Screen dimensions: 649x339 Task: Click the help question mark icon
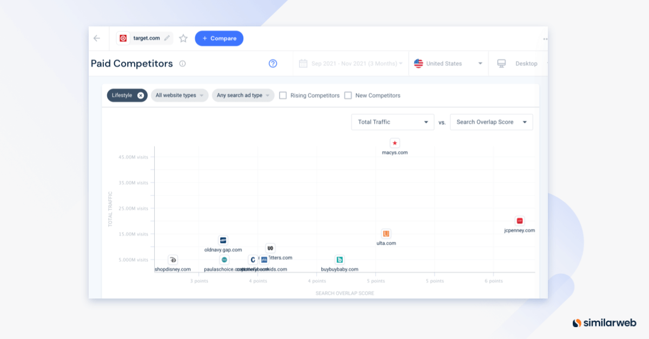[x=273, y=63]
